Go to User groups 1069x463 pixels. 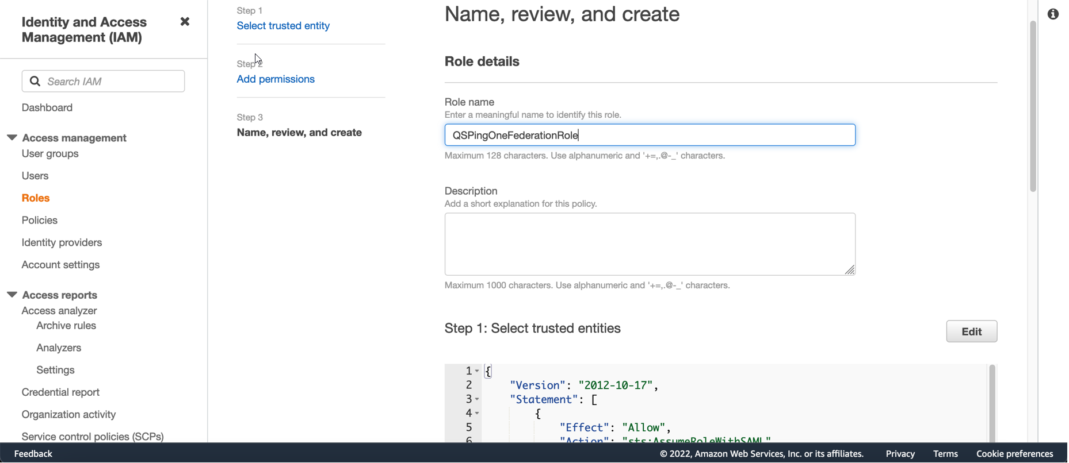[x=50, y=153]
